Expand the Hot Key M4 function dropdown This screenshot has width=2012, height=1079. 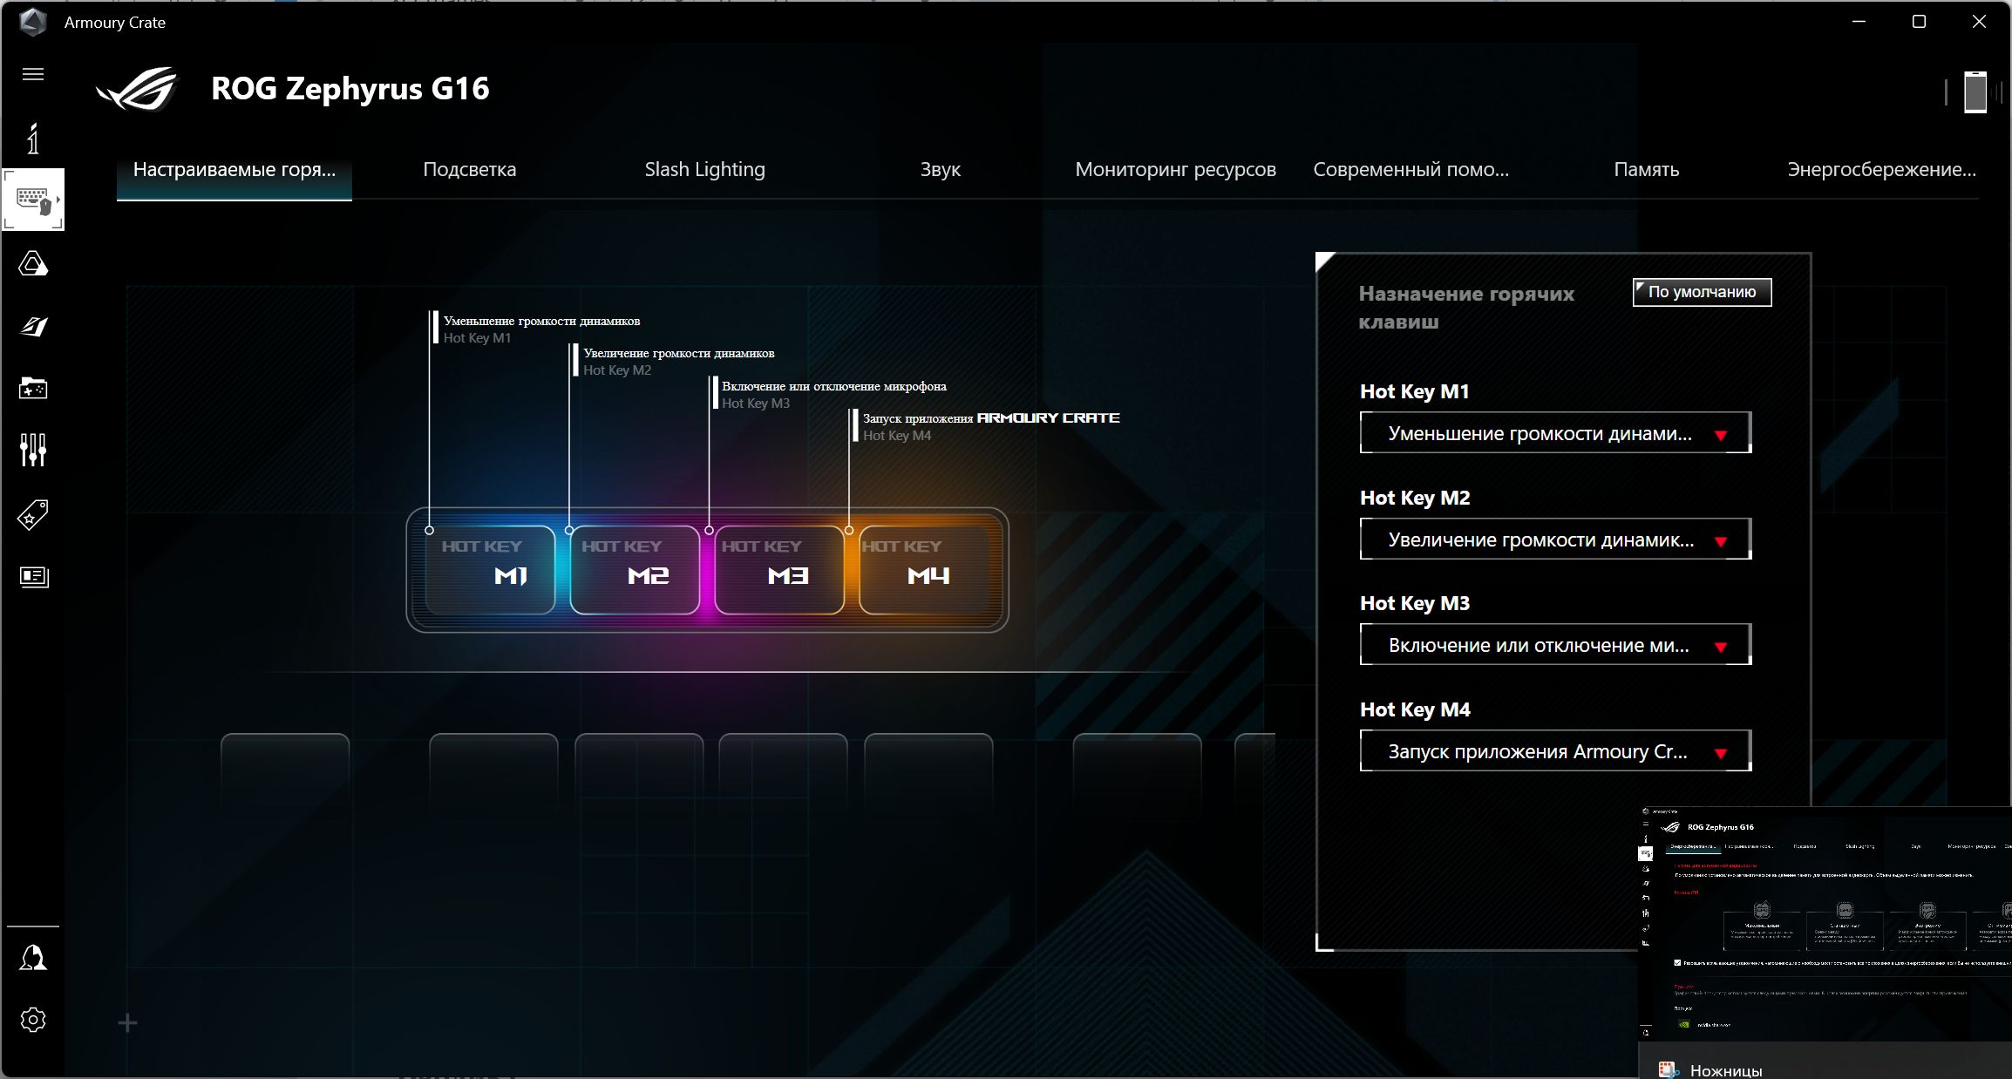[x=1555, y=751]
